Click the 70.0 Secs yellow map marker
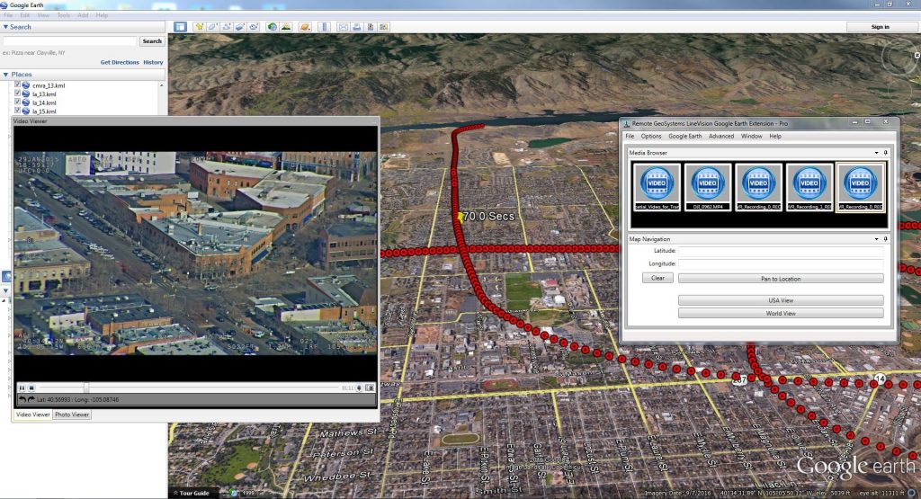The width and height of the screenshot is (921, 499). (x=460, y=218)
